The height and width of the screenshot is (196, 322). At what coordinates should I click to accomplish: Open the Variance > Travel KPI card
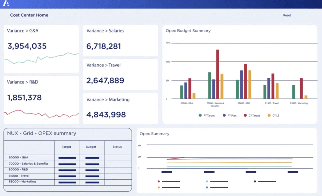(120, 74)
